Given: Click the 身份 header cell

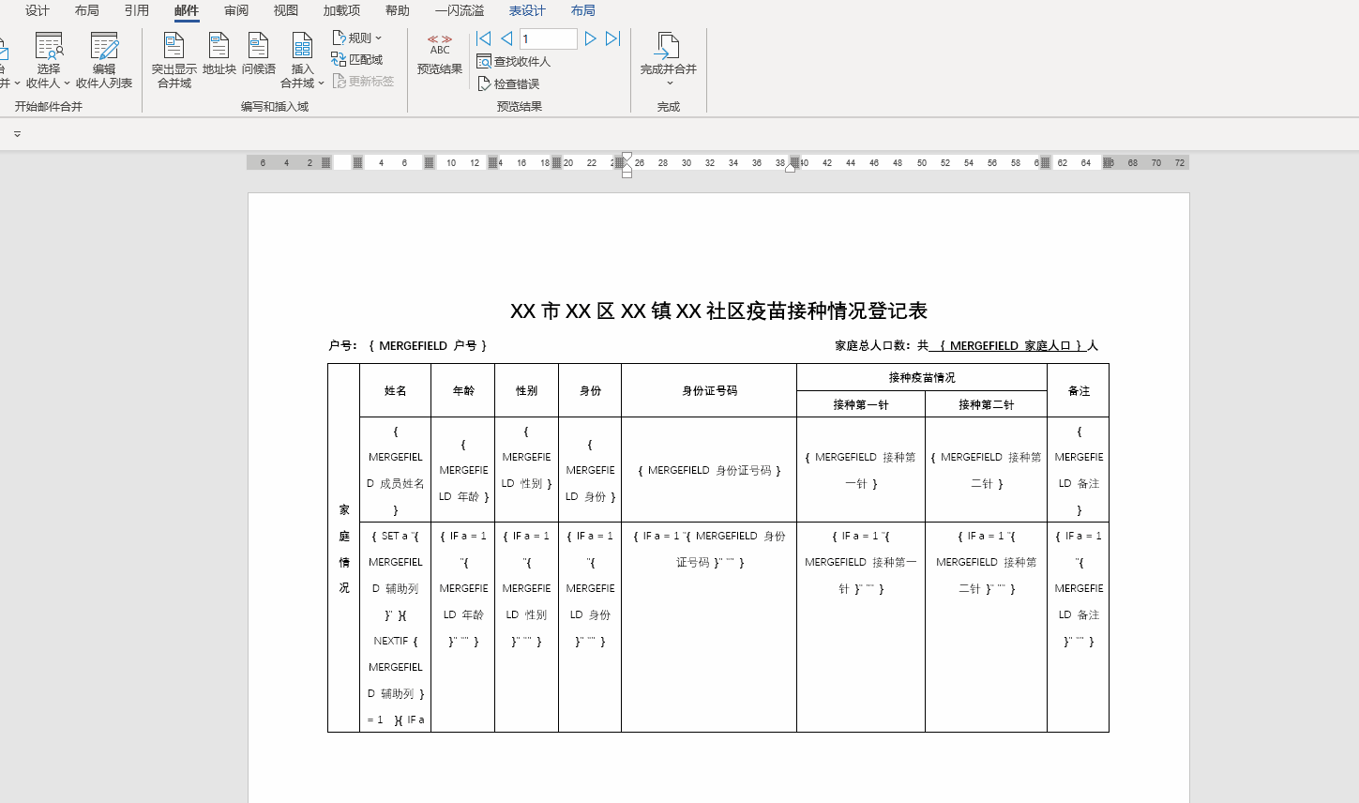Looking at the screenshot, I should (x=590, y=390).
